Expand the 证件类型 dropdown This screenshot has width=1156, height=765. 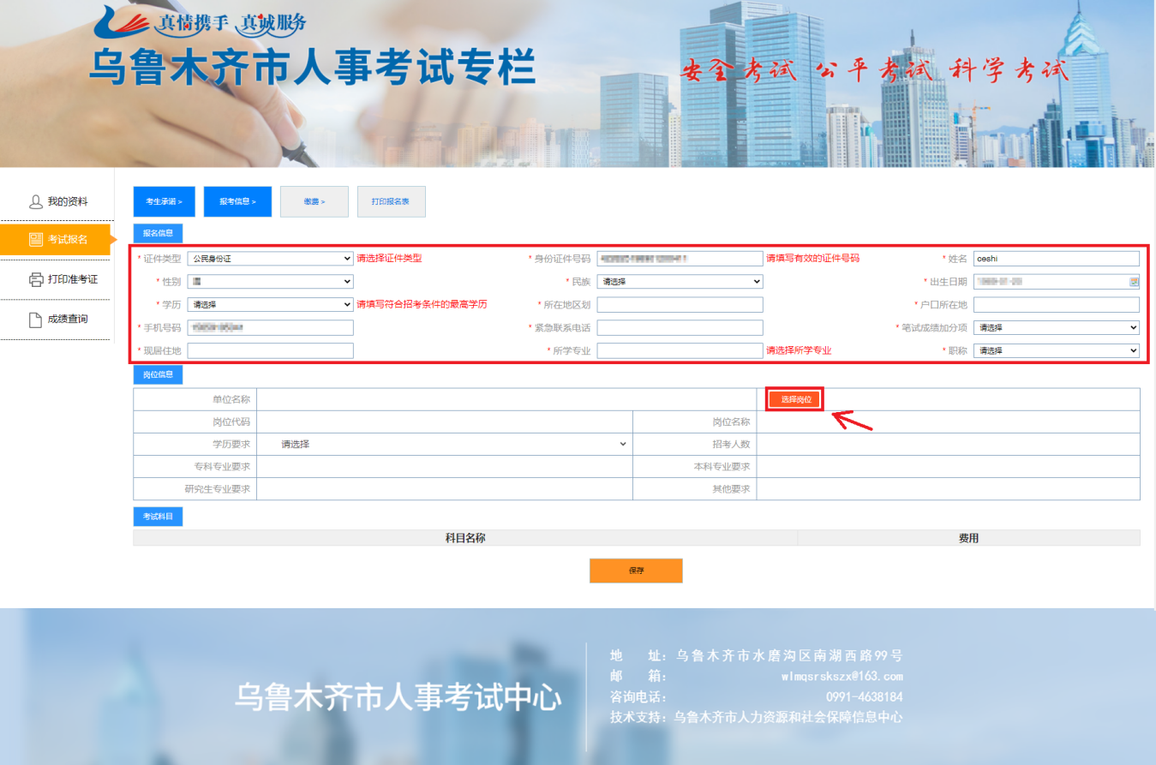pos(270,258)
